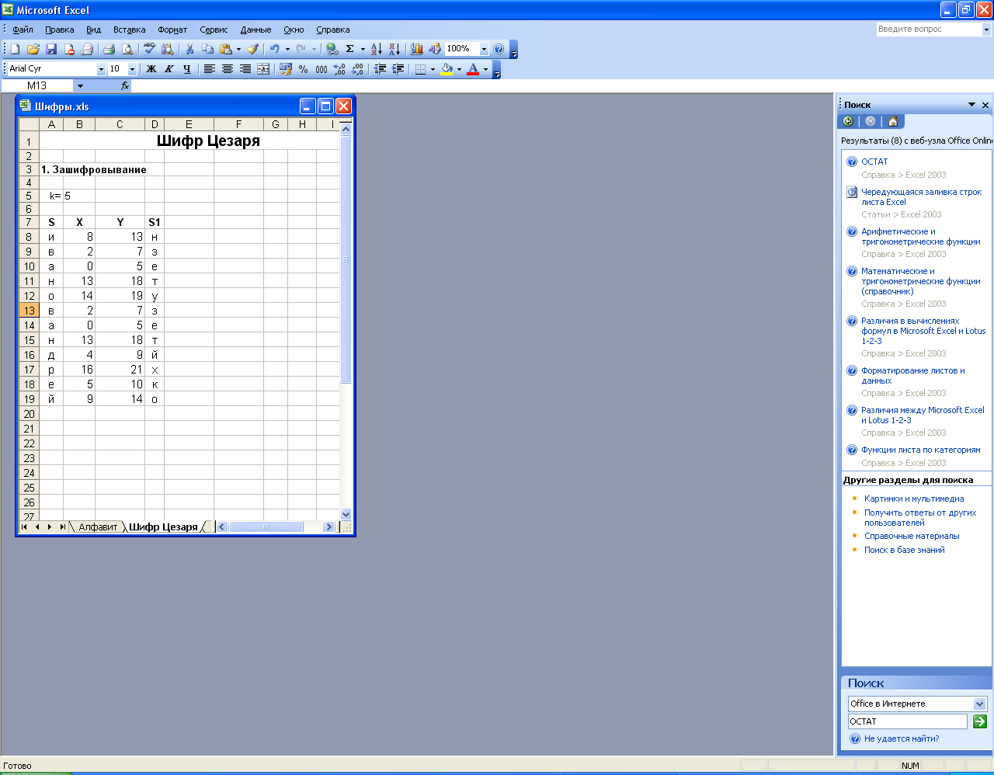The height and width of the screenshot is (775, 994).
Task: Open the Permission icon in the toolbar
Action: point(69,49)
